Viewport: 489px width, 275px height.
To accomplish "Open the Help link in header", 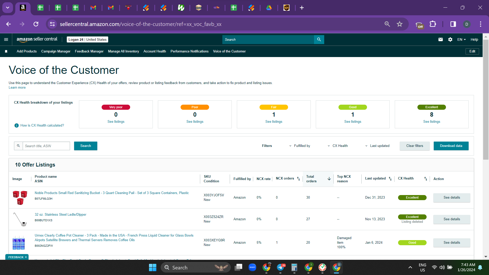I will [x=474, y=39].
